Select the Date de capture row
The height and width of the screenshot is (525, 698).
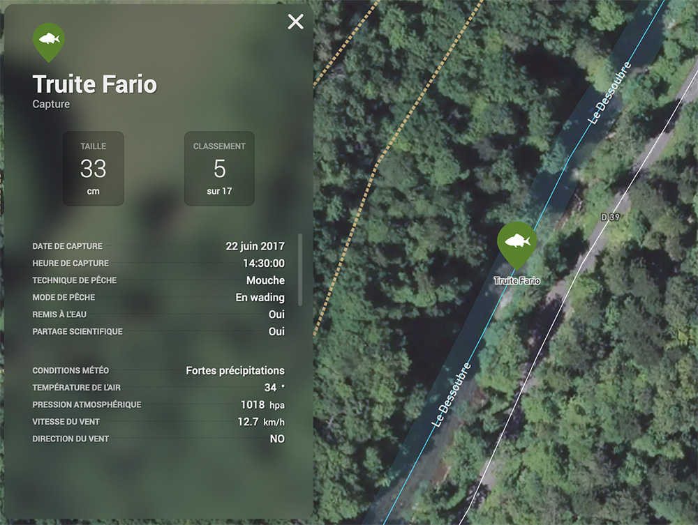click(158, 246)
